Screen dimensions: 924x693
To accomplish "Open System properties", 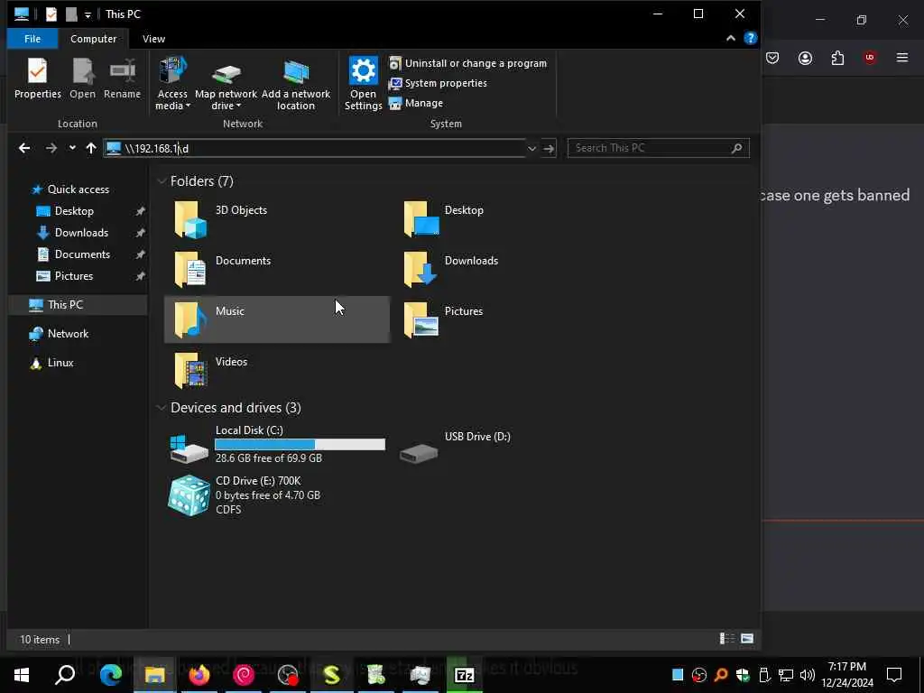I will click(438, 83).
